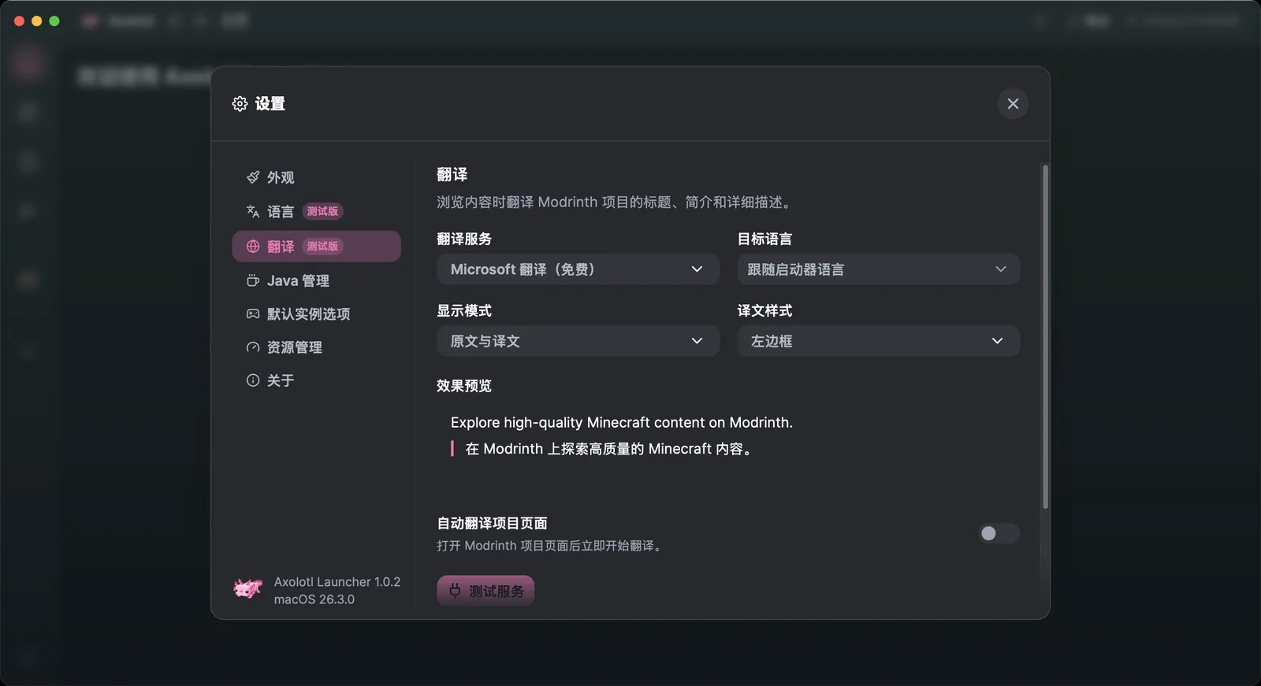The height and width of the screenshot is (686, 1261).
Task: Click the info icon beside 关于
Action: (253, 380)
